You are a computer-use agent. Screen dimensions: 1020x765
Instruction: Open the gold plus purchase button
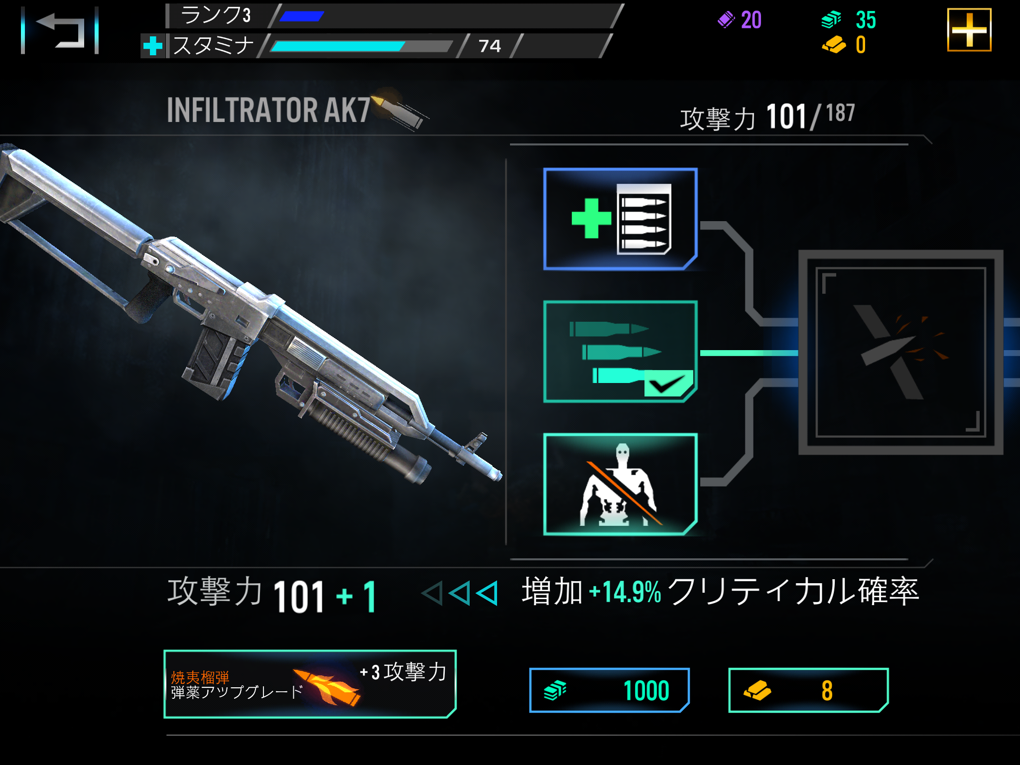(969, 30)
